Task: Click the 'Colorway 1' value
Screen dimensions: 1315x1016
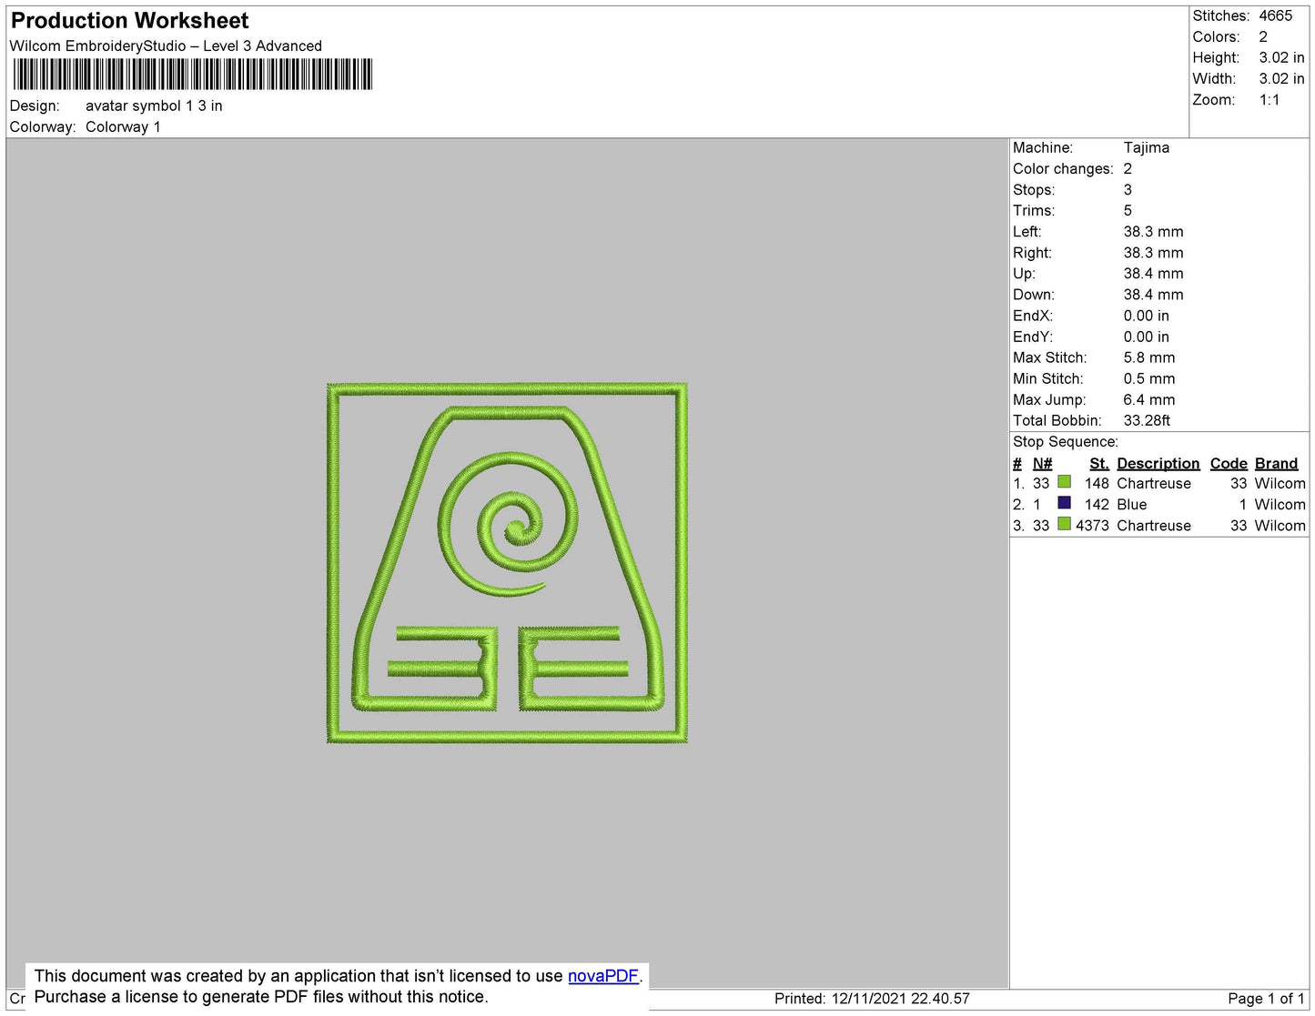Action: [123, 126]
